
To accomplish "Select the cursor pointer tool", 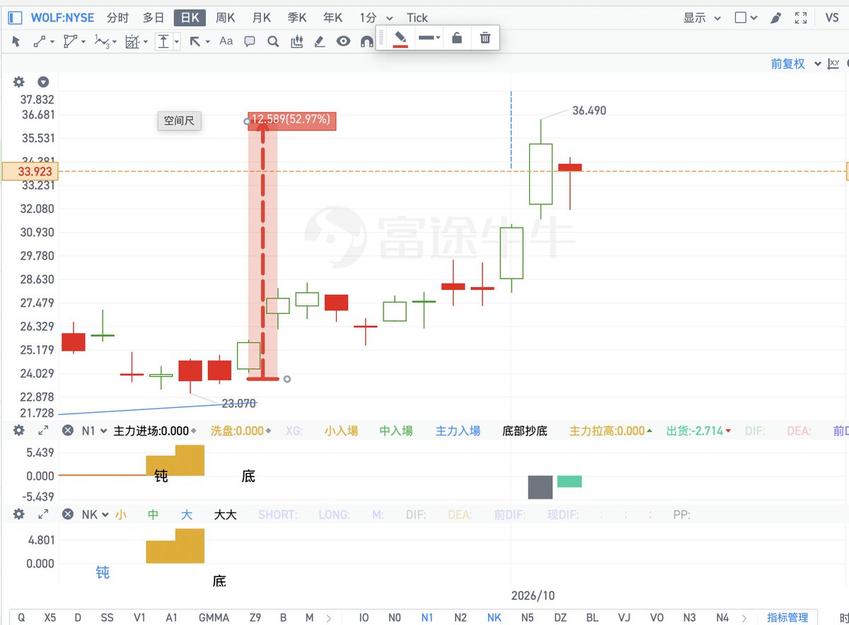I will (x=16, y=42).
